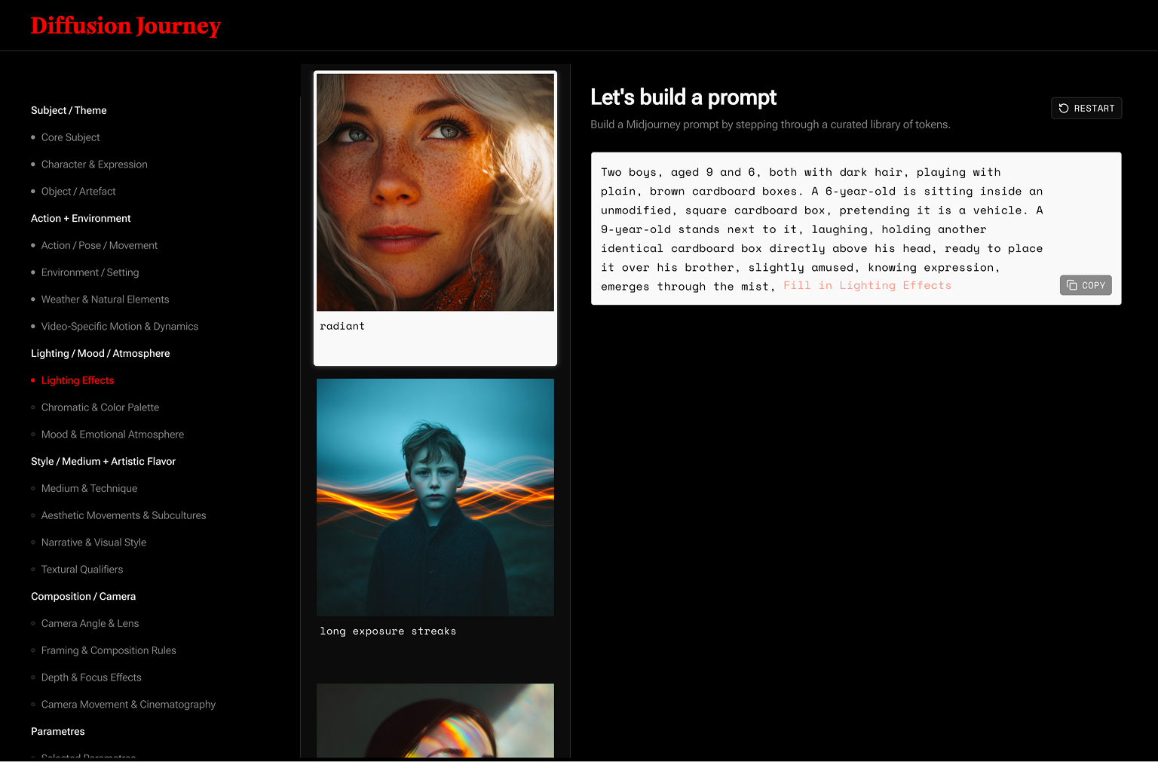
Task: Select the active Lighting Effects item
Action: click(78, 380)
